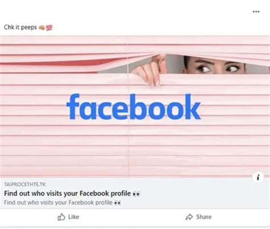Click the blue facebook logo in image
The image size is (270, 229).
133,107
